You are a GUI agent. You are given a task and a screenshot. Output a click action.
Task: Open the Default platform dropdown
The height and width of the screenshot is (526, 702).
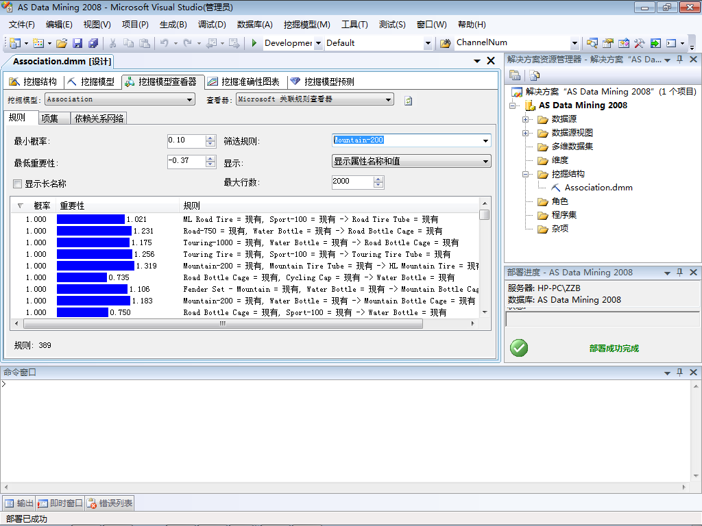click(428, 43)
